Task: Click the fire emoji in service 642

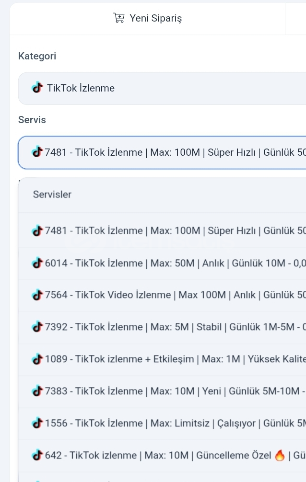Action: coord(280,455)
